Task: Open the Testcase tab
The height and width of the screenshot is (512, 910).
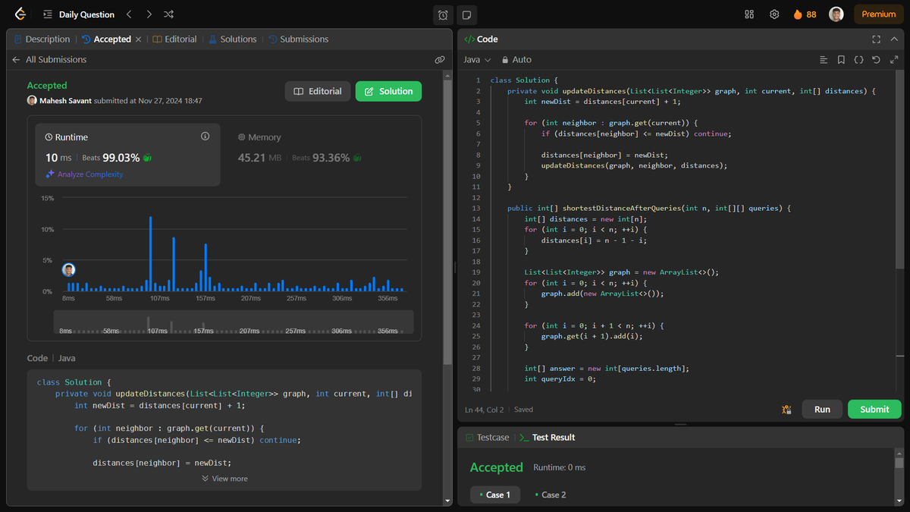Action: pyautogui.click(x=487, y=438)
